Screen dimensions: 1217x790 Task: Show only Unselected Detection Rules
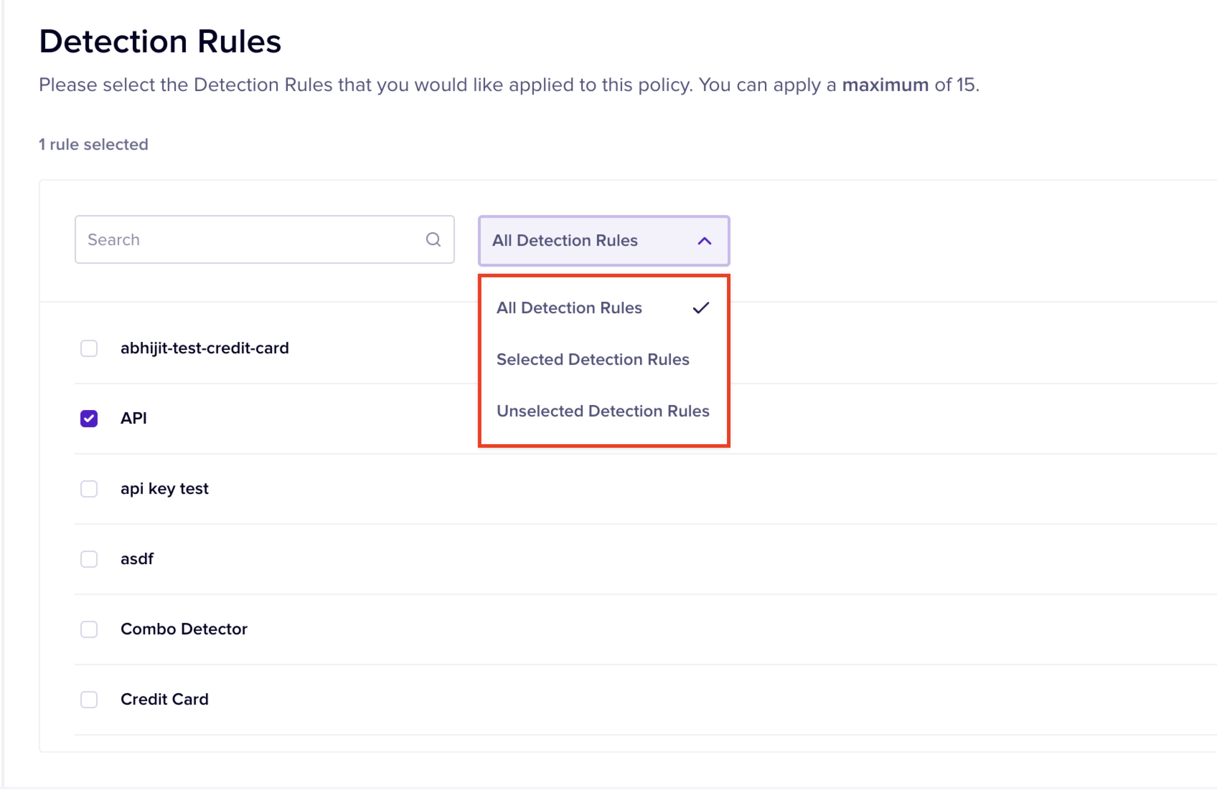[602, 411]
